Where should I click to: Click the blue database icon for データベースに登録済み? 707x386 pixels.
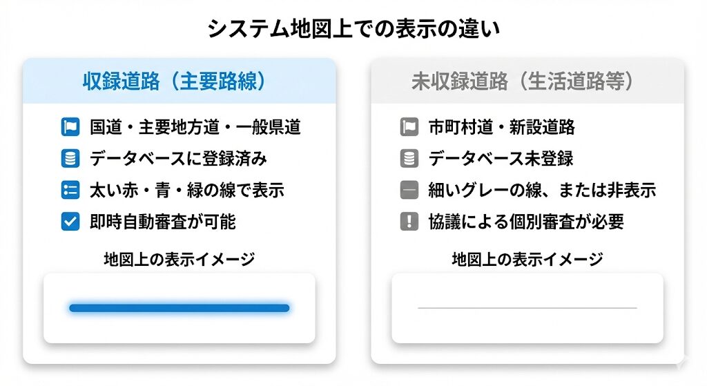point(70,159)
